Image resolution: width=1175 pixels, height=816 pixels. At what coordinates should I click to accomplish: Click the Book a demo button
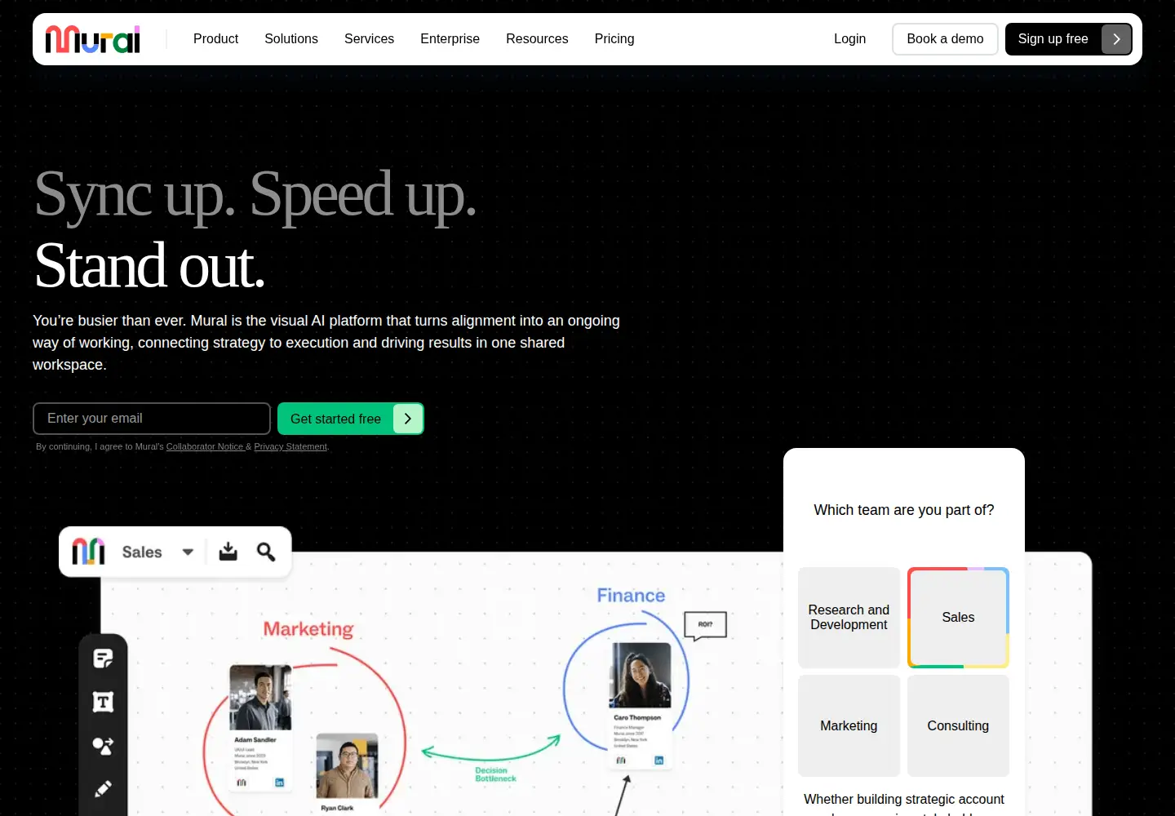point(945,39)
